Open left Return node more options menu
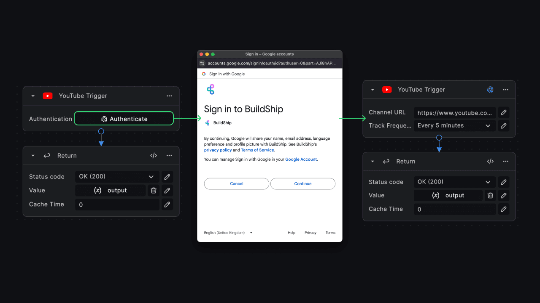The width and height of the screenshot is (540, 303). pos(169,156)
